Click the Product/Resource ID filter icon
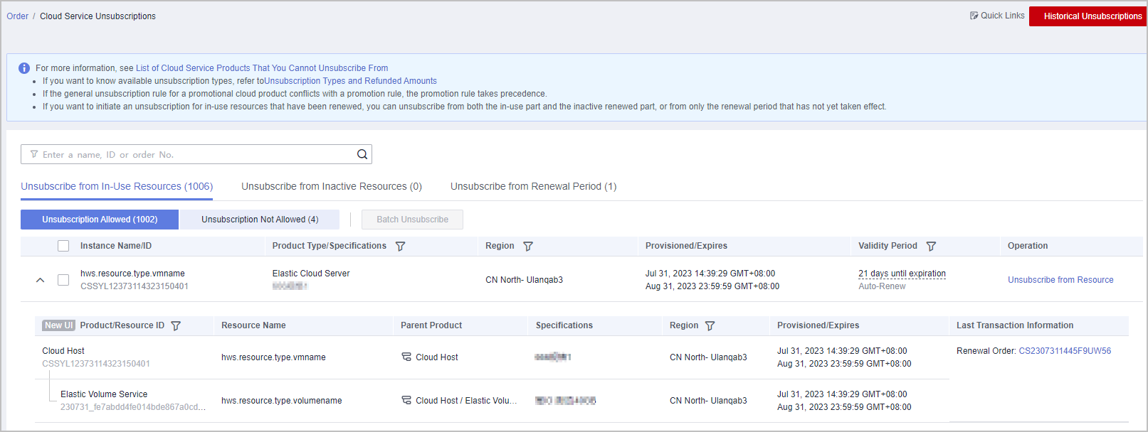Screen dimensions: 1148x432 click(176, 325)
